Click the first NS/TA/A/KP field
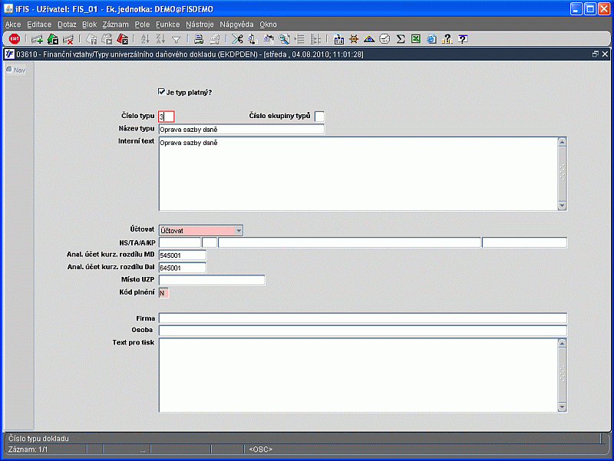This screenshot has width=614, height=461. (x=180, y=242)
